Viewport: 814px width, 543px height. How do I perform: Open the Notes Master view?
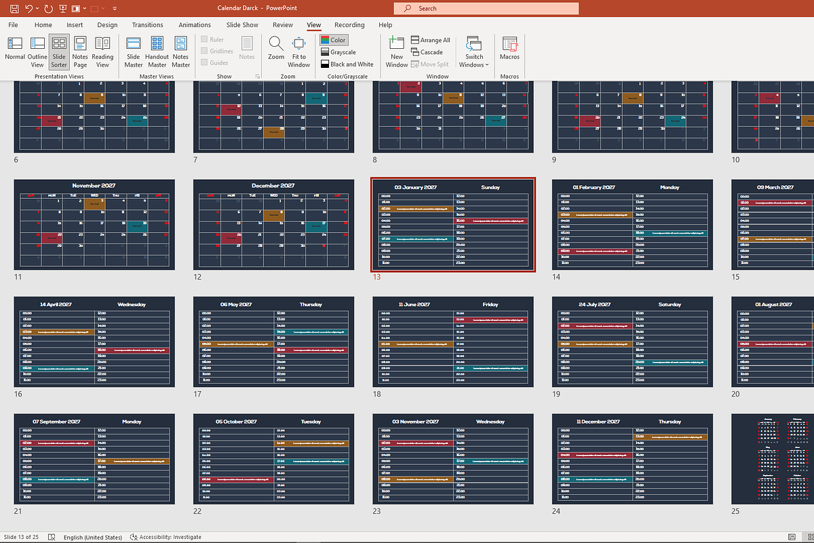(x=180, y=52)
